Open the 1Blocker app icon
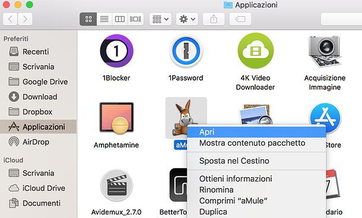Screen dimensions: 362x218 click(x=116, y=51)
